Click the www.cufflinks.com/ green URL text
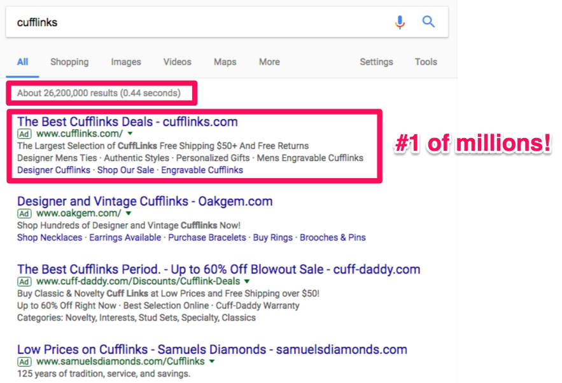The width and height of the screenshot is (562, 383). point(80,134)
